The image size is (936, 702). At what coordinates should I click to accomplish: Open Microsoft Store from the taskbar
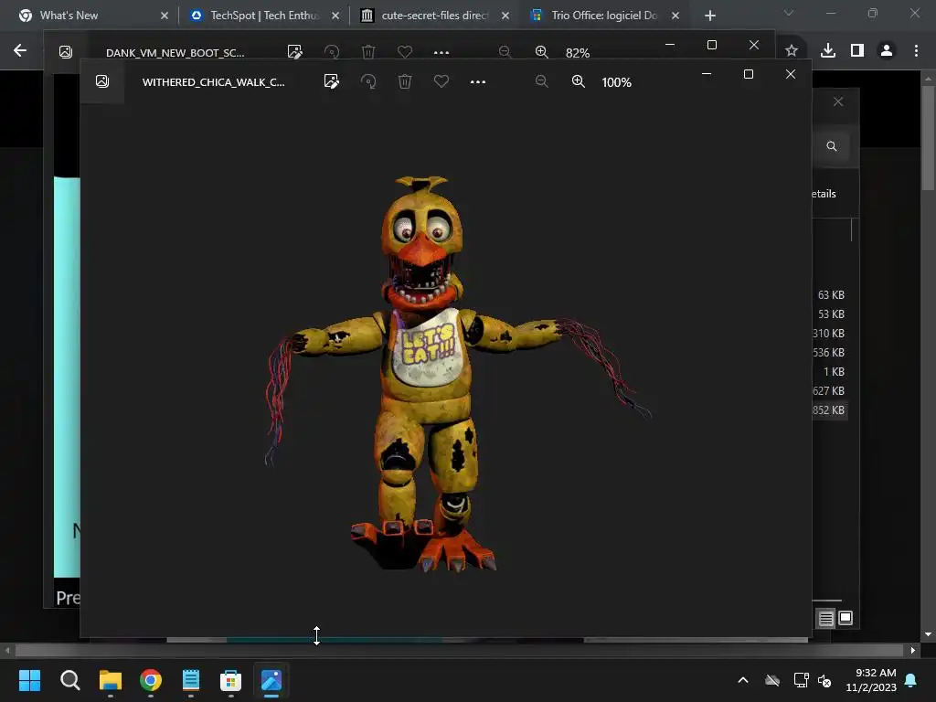tap(230, 680)
